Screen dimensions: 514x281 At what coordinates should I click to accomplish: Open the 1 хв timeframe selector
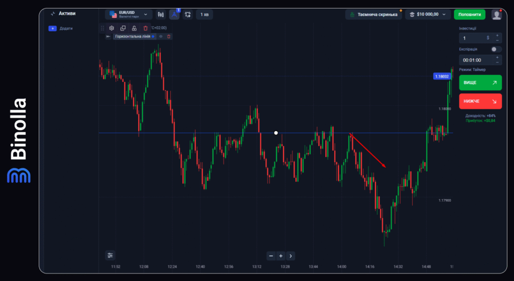[x=204, y=15]
